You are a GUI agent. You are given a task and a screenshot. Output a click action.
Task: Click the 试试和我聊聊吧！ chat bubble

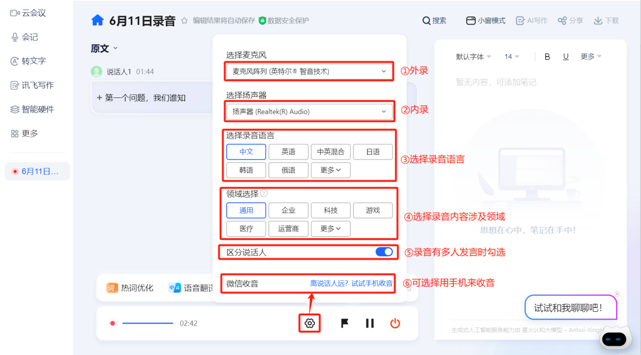[571, 308]
